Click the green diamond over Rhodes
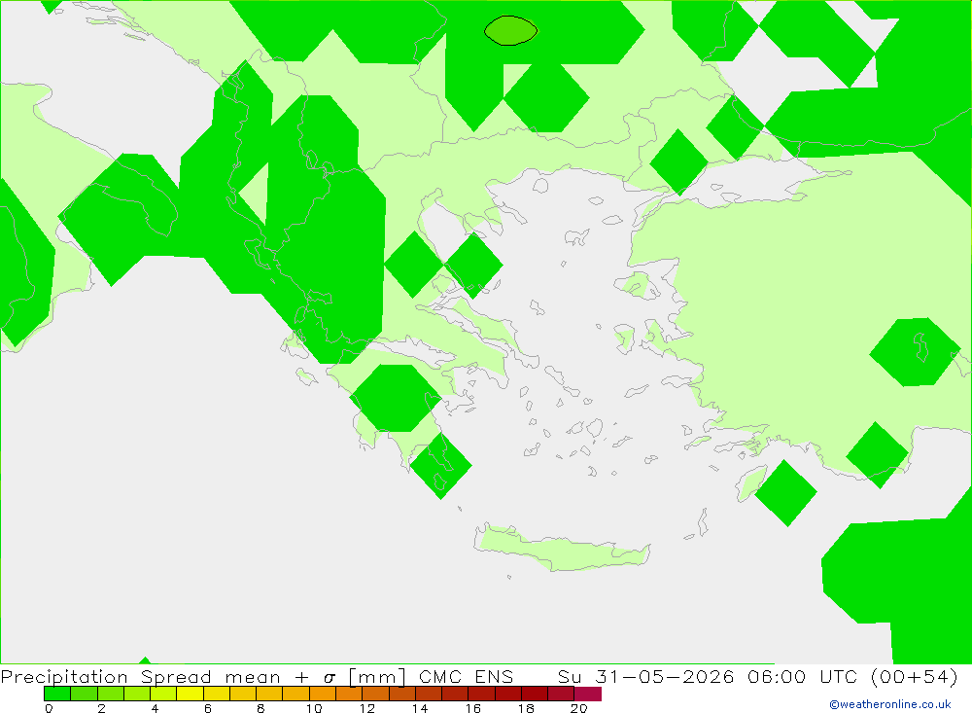The image size is (972, 713). [x=785, y=493]
